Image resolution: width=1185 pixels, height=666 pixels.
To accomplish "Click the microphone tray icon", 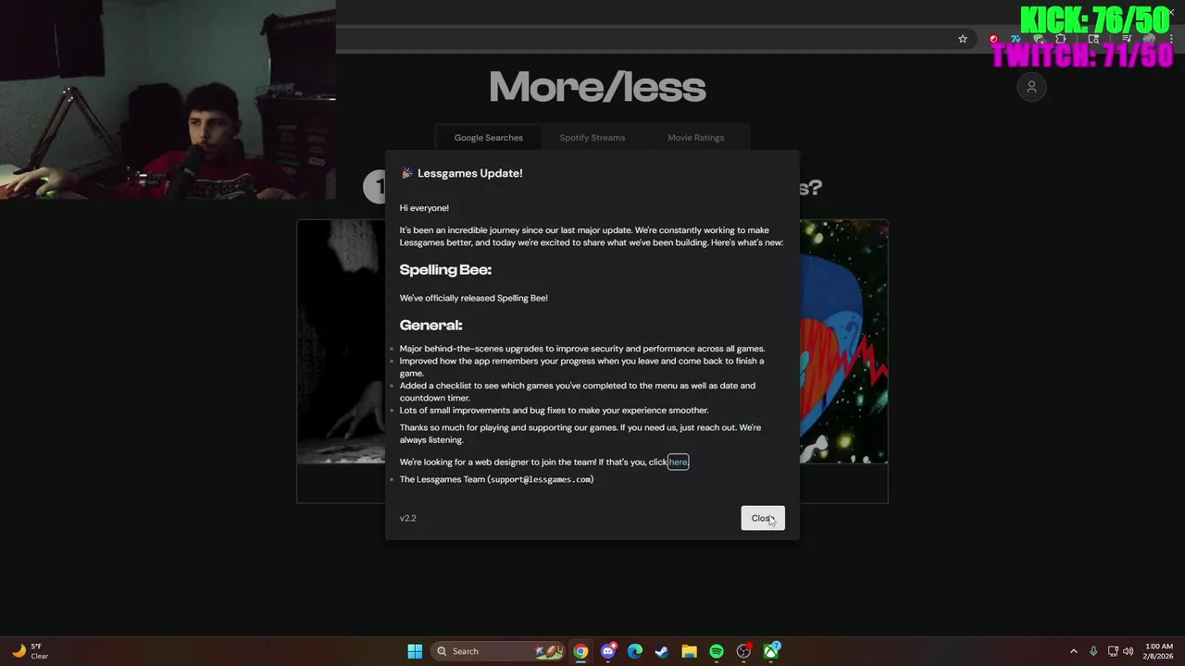I will (1093, 651).
